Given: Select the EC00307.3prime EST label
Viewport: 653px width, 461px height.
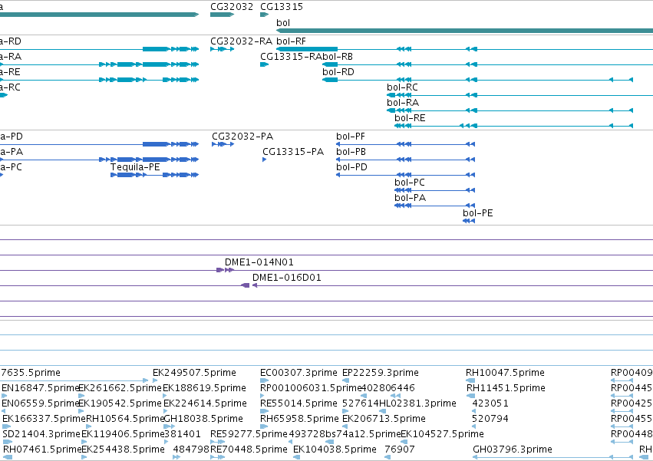Looking at the screenshot, I should pyautogui.click(x=298, y=373).
